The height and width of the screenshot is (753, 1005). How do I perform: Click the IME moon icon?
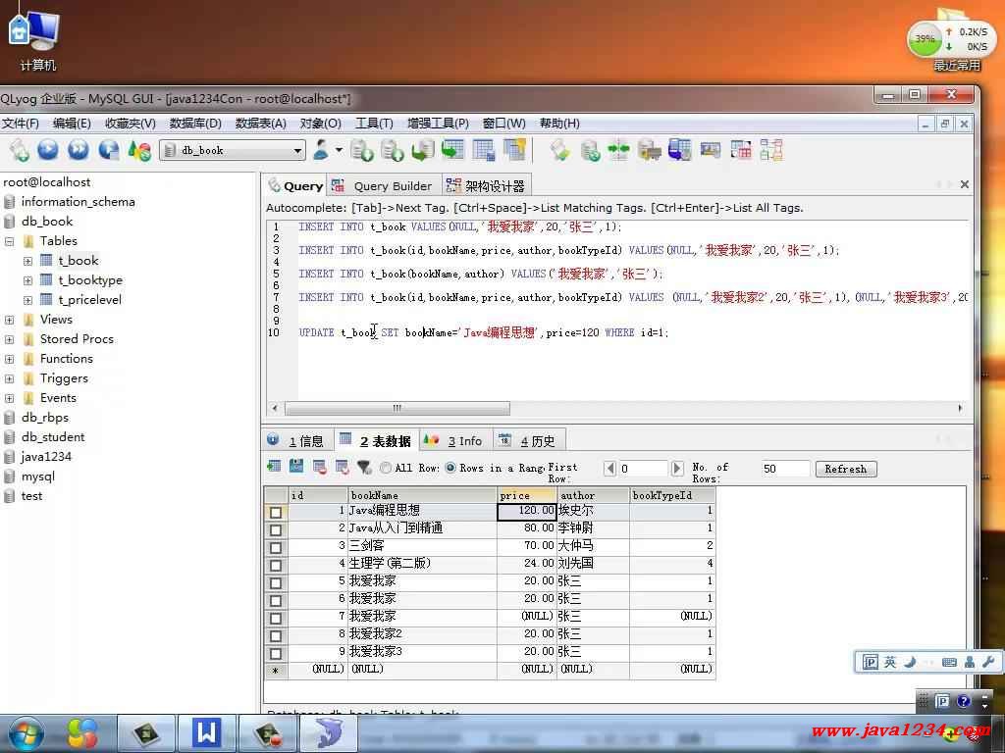coord(910,662)
